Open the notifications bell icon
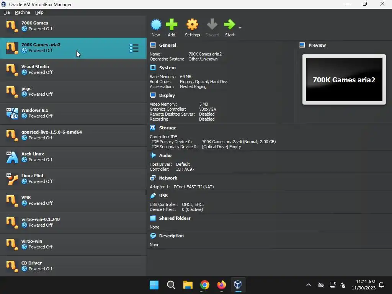This screenshot has width=392, height=294. 381,285
